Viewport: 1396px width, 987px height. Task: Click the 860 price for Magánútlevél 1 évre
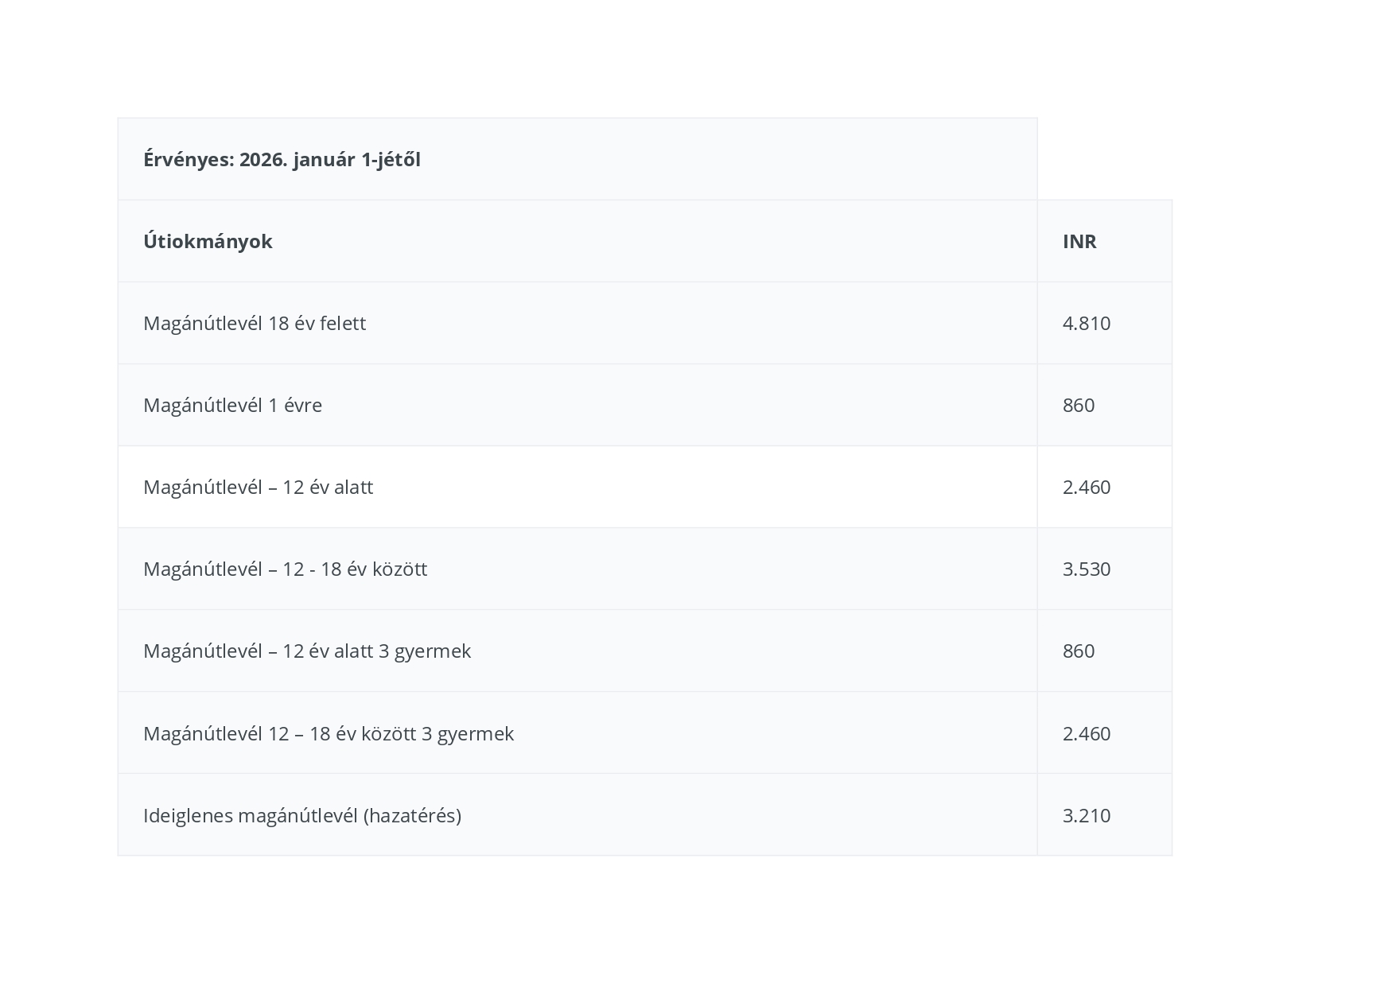1079,406
